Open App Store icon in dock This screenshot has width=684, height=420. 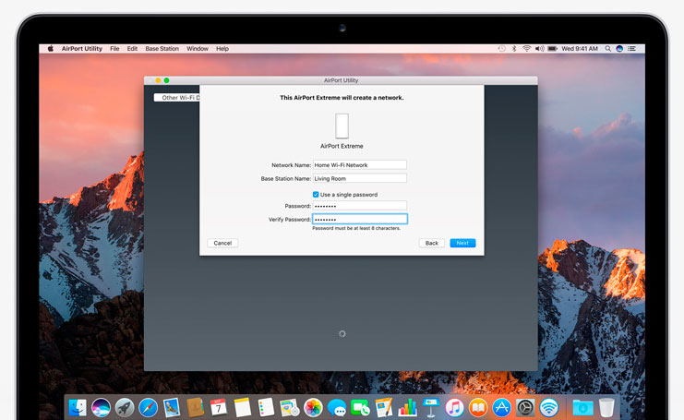tap(501, 408)
